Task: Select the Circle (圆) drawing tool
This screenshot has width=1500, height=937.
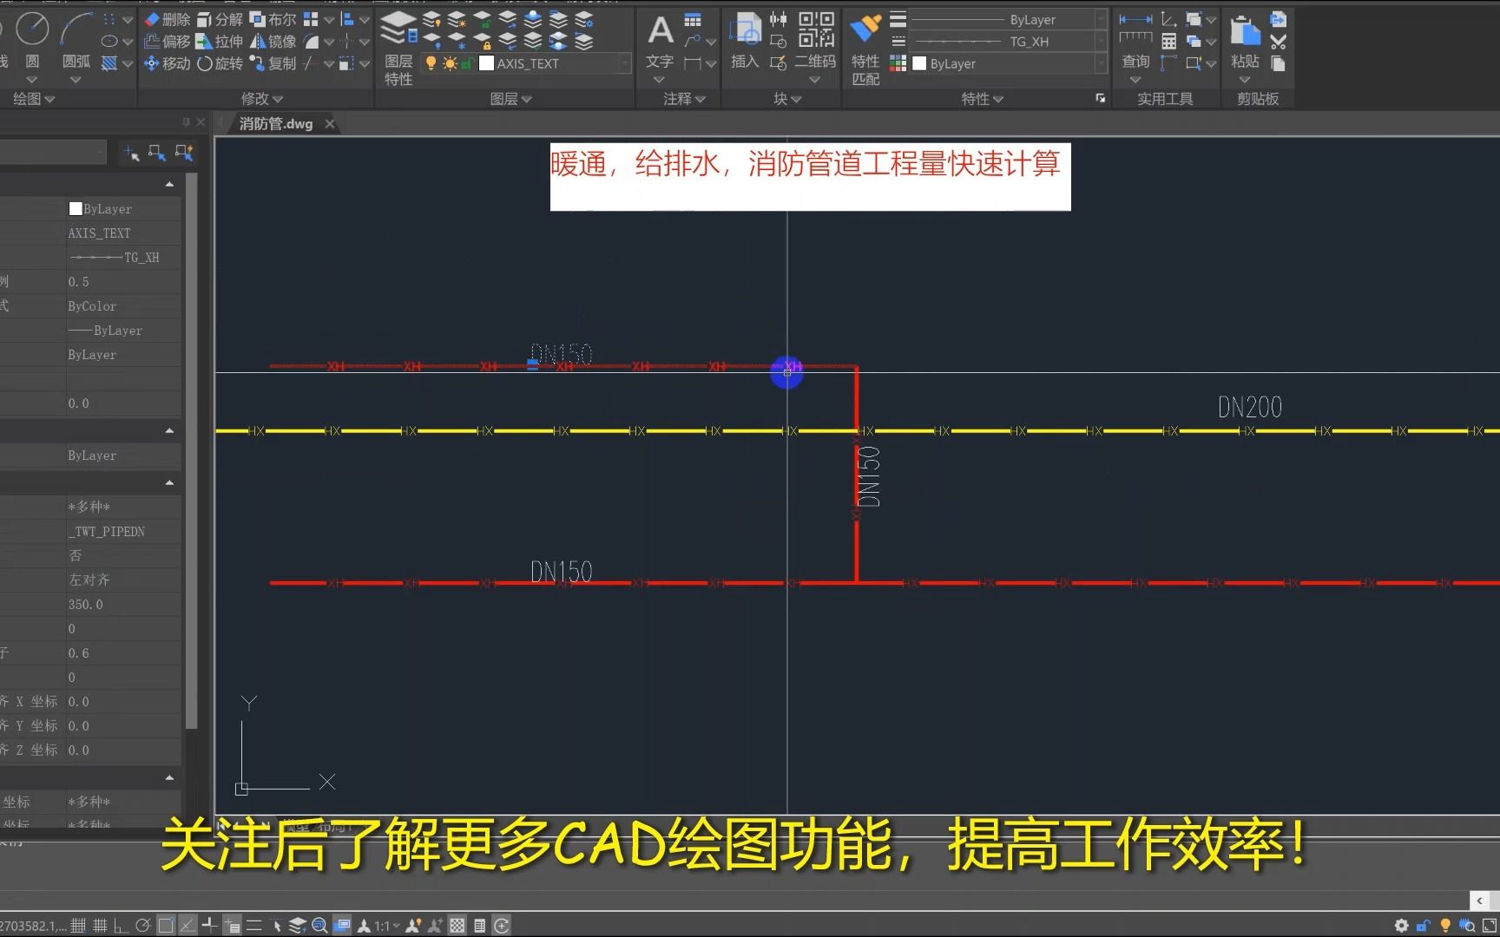Action: pos(32,39)
